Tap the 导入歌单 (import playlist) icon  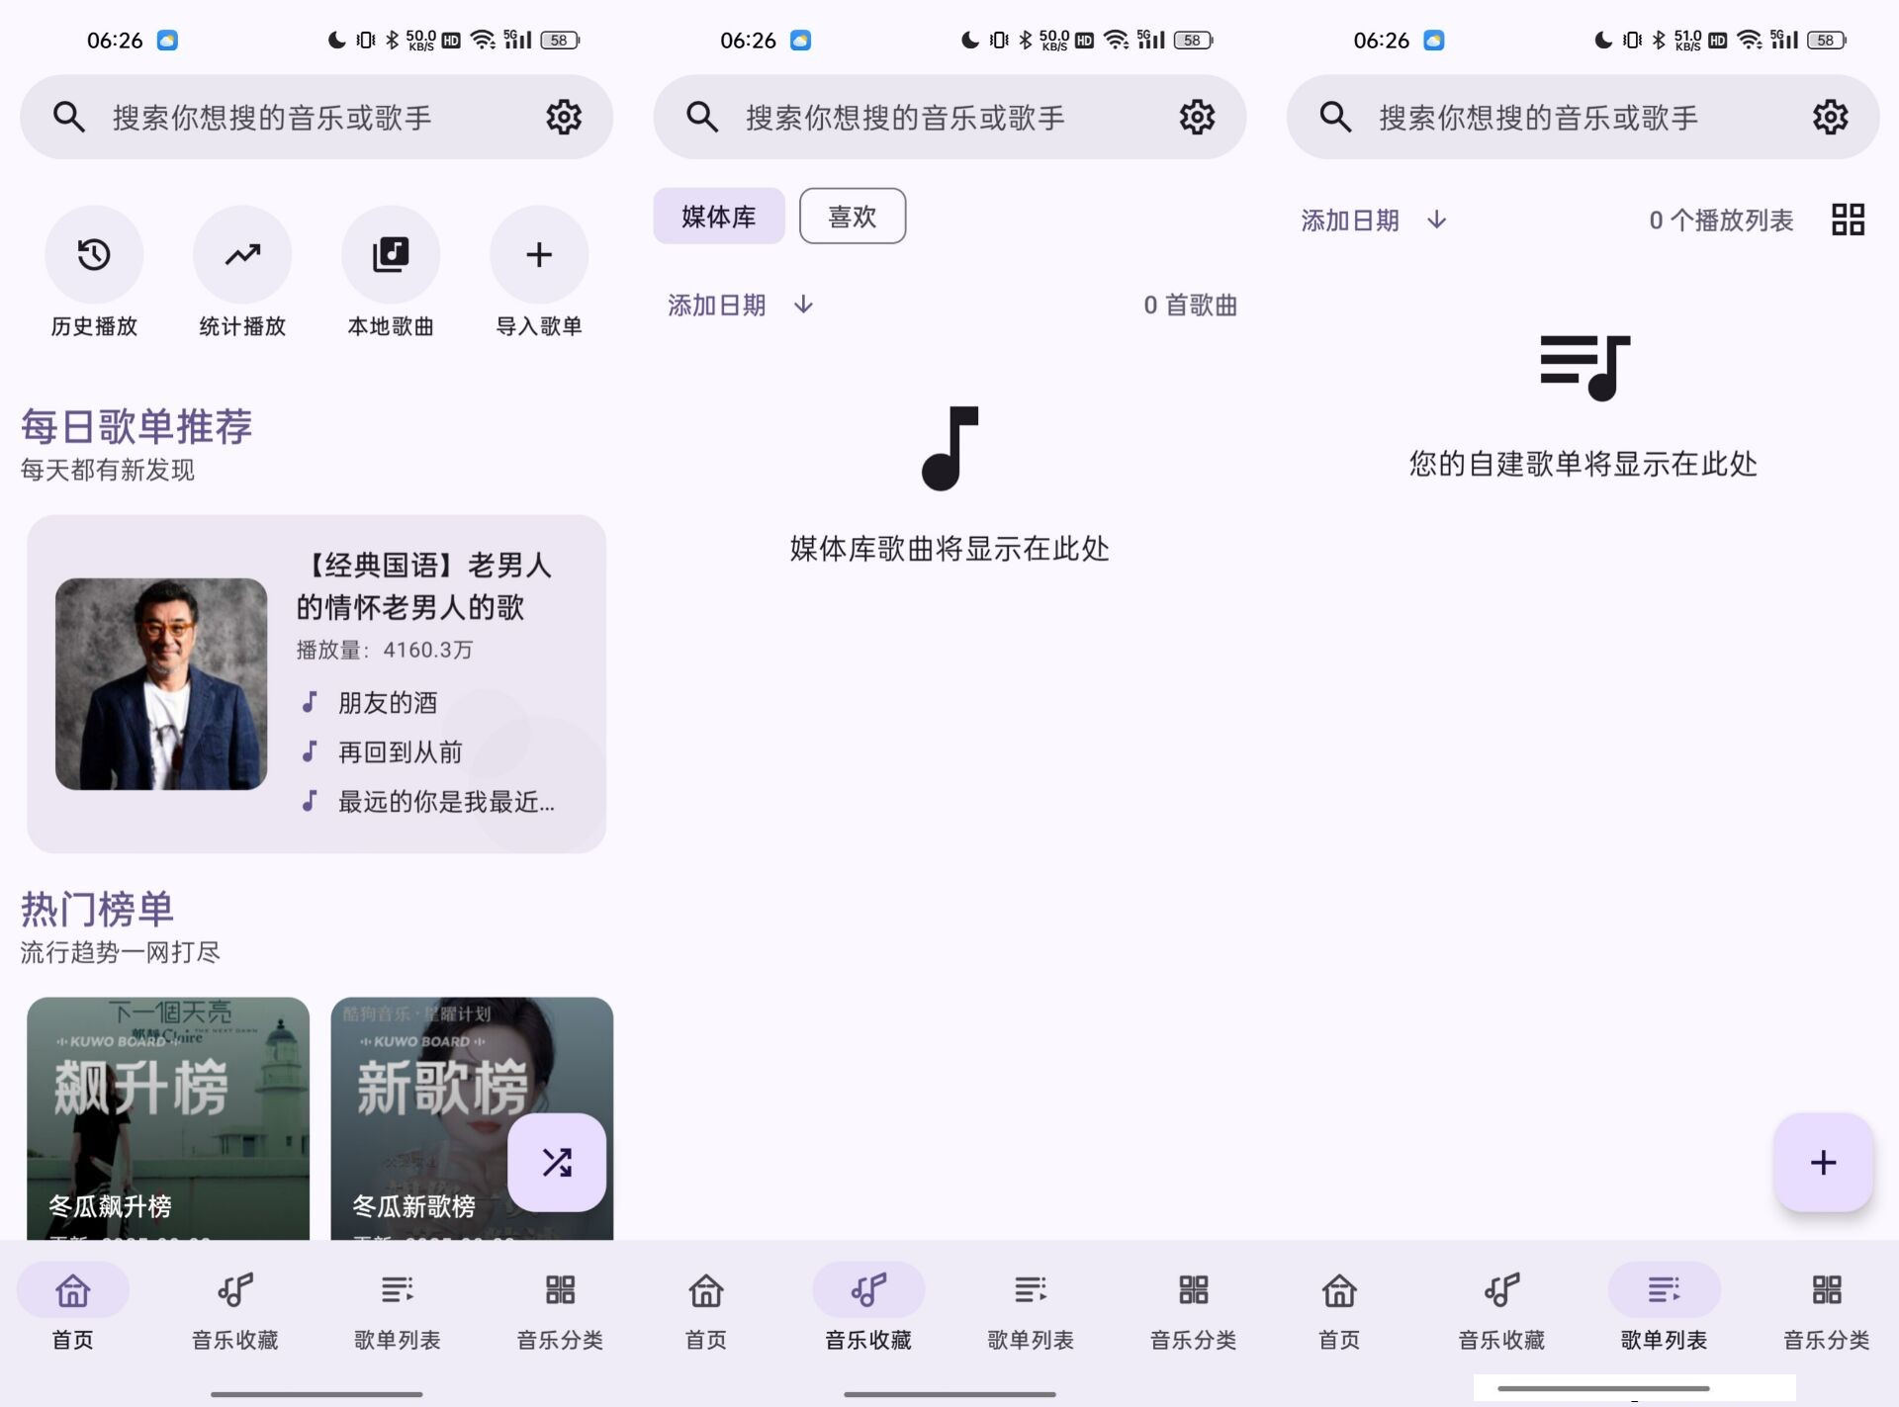tap(539, 255)
